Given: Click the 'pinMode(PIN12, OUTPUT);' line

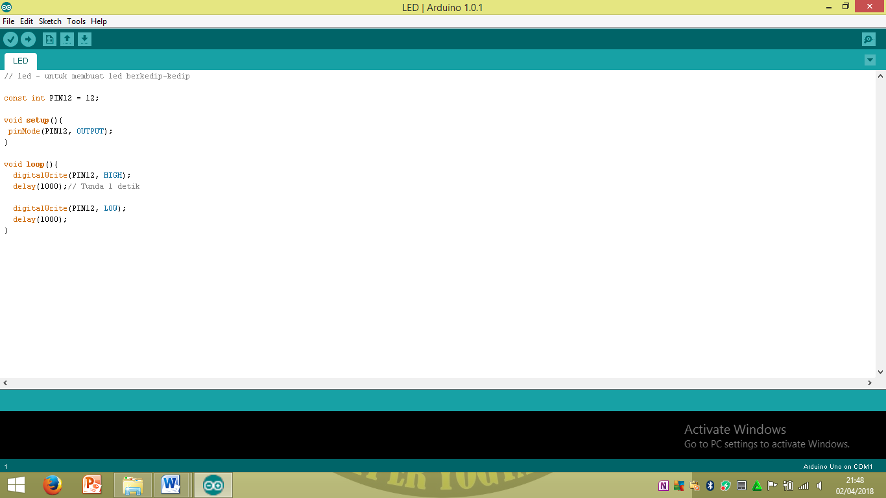Looking at the screenshot, I should [60, 131].
